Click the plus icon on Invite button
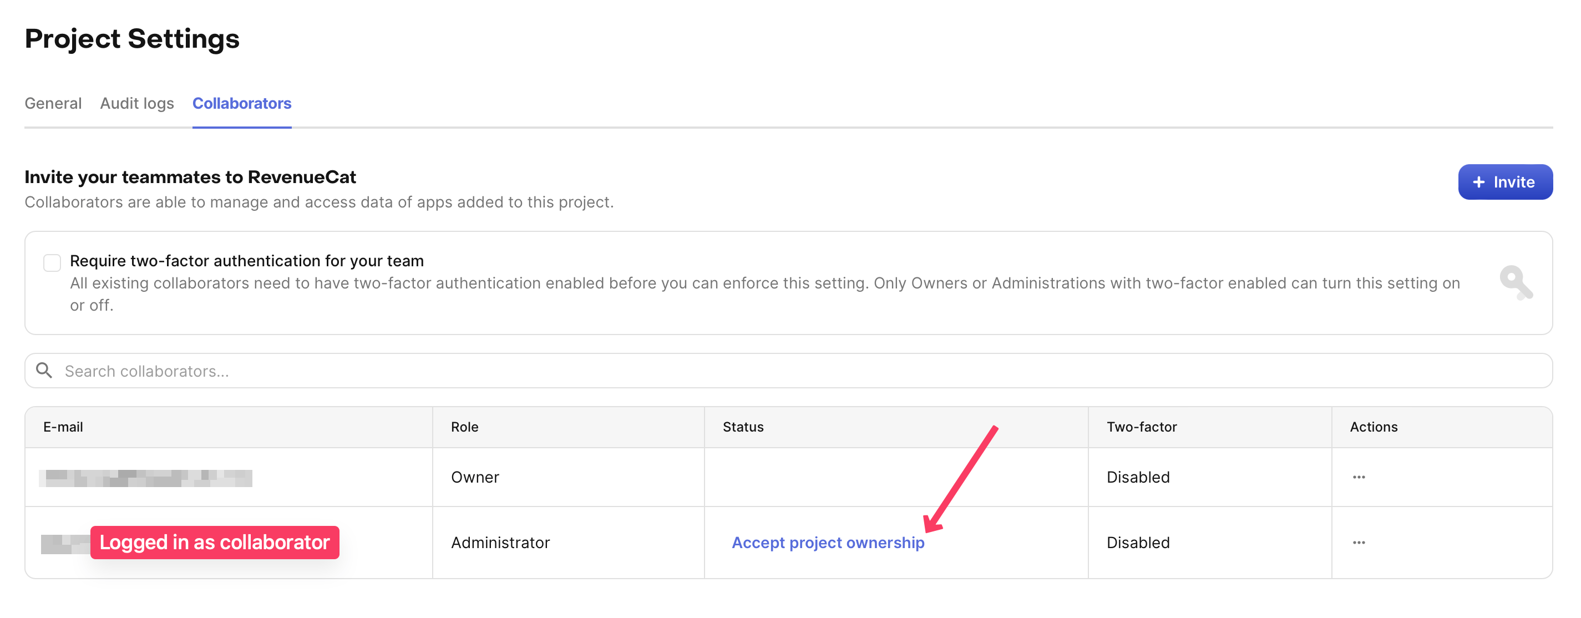1581x618 pixels. [1478, 183]
